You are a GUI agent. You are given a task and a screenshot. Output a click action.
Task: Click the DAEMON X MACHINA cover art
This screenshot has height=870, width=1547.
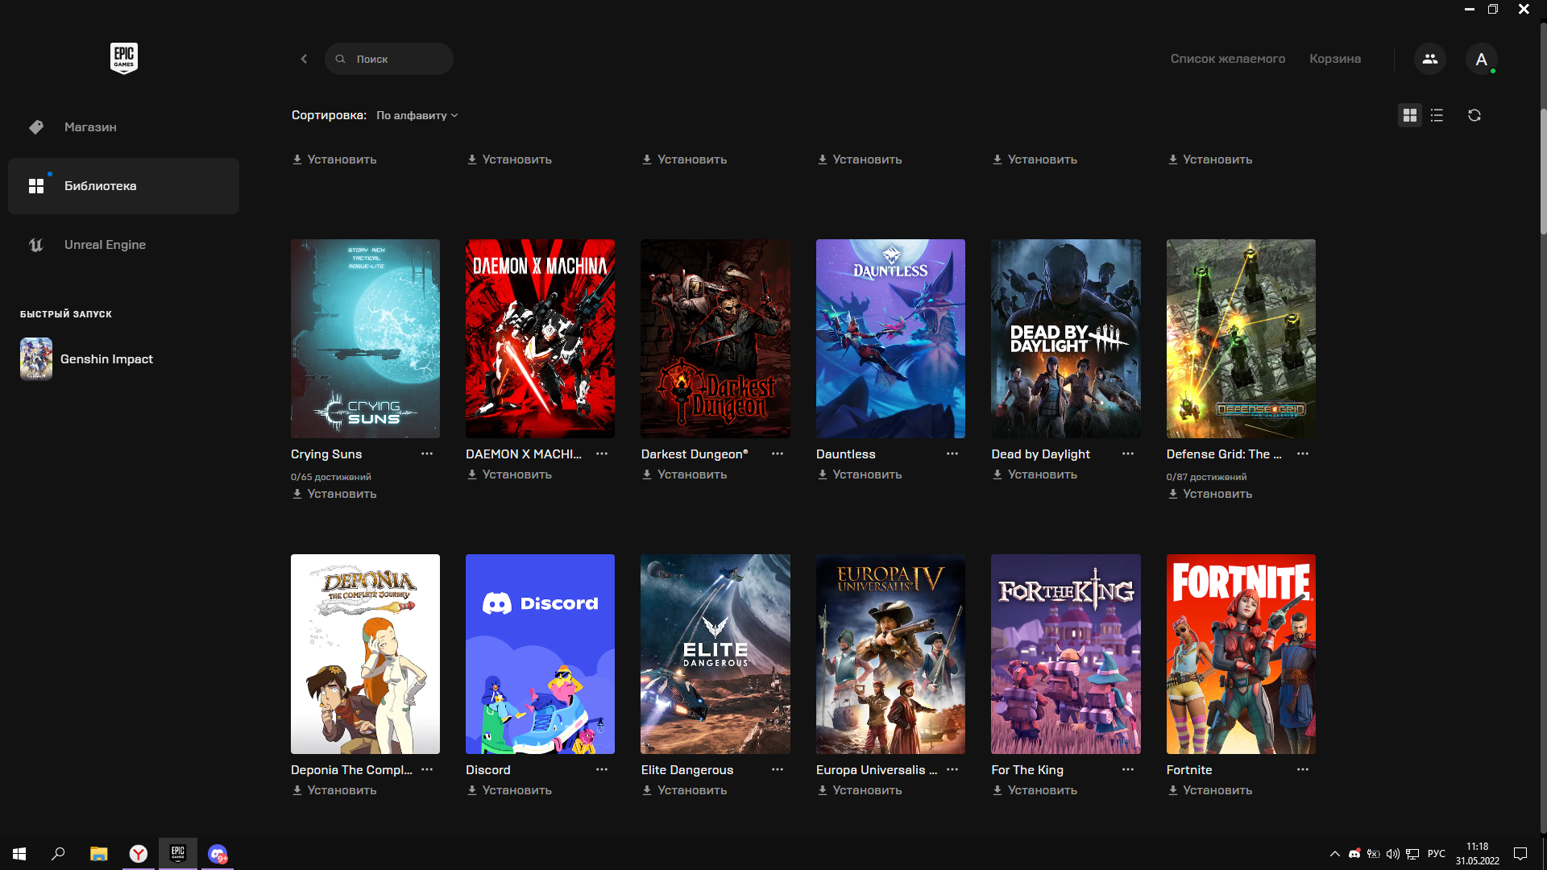[x=540, y=338]
